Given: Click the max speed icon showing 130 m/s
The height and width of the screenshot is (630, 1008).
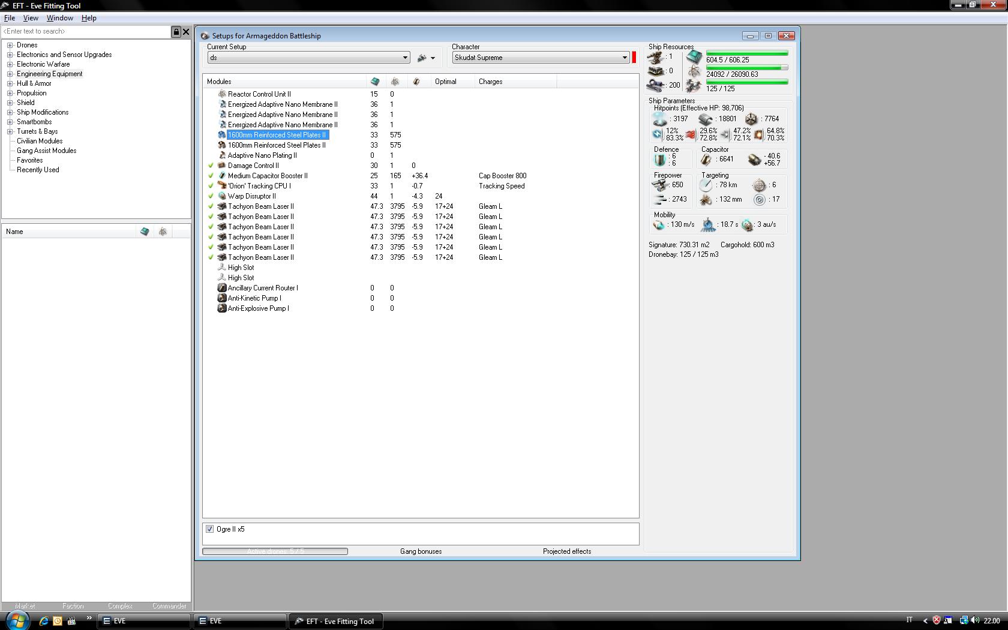Looking at the screenshot, I should [x=659, y=225].
